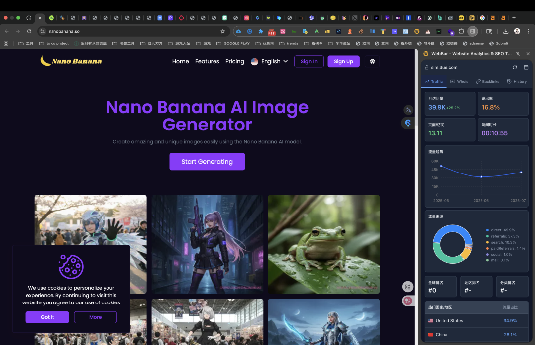Open the green frog image thumbnail
The height and width of the screenshot is (345, 535).
[324, 244]
